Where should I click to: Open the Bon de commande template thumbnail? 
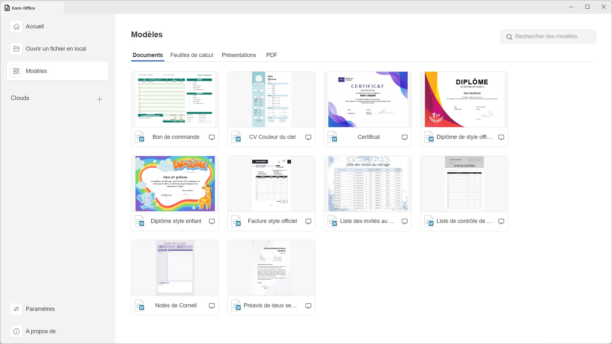175,99
